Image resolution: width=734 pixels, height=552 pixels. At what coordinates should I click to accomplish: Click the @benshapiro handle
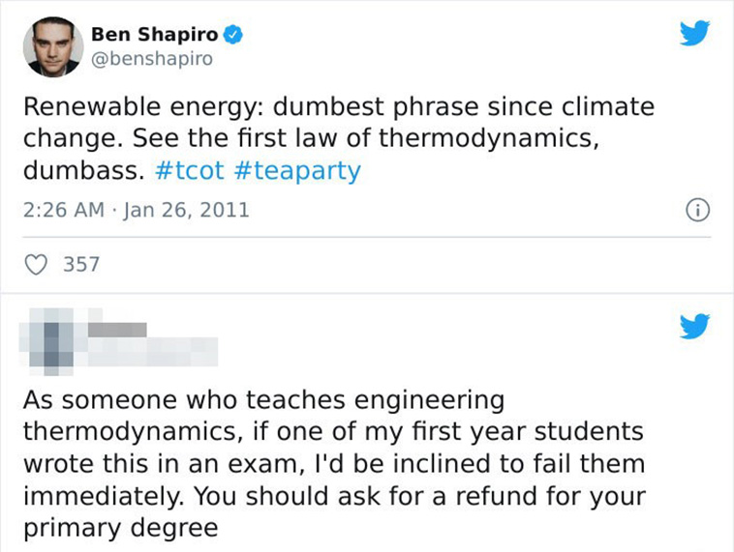tap(152, 59)
